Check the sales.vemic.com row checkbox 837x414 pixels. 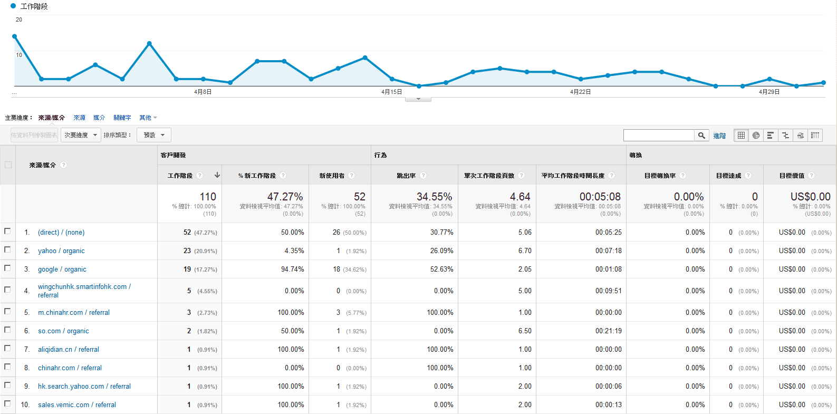coord(7,403)
